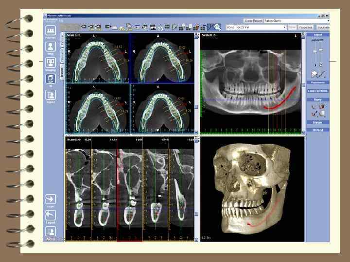Click the Logout arrow icon in sidebar
Image resolution: width=350 pixels, height=262 pixels.
pyautogui.click(x=51, y=215)
